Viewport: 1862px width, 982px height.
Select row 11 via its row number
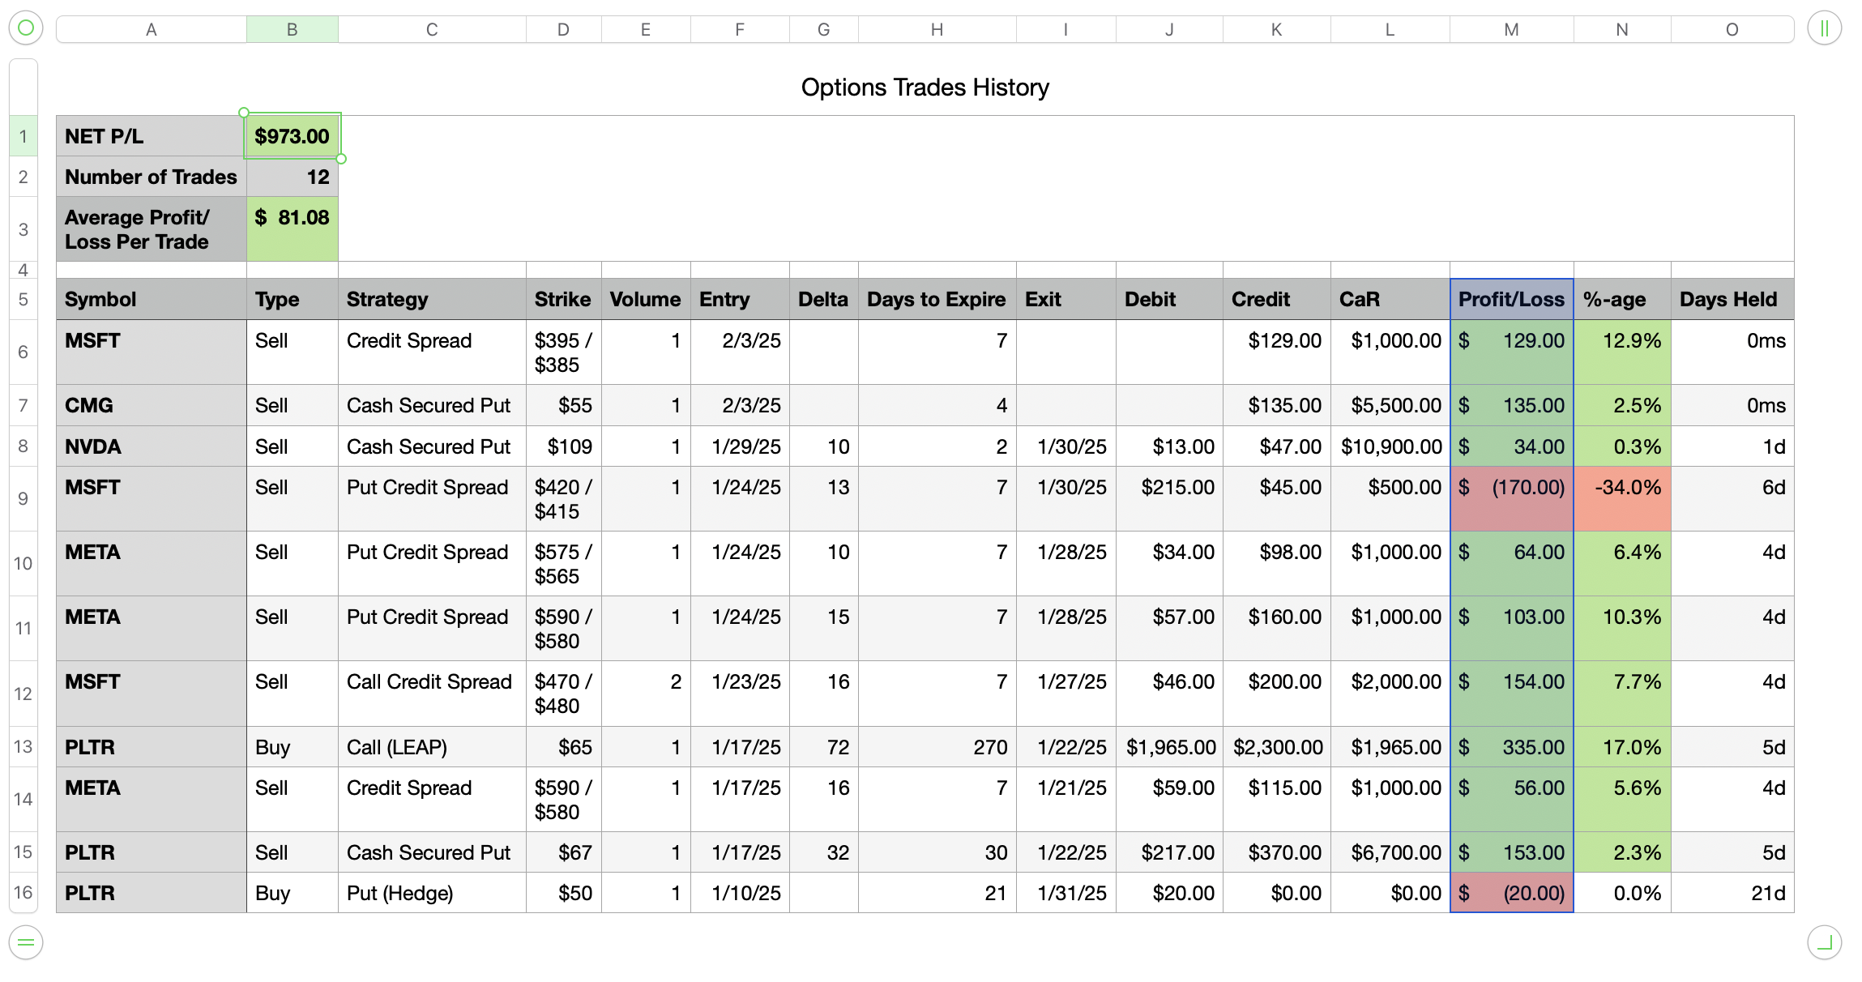click(23, 628)
